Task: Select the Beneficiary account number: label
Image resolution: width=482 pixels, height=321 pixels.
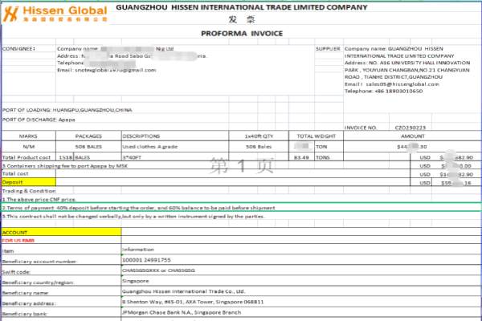Action: (39, 262)
